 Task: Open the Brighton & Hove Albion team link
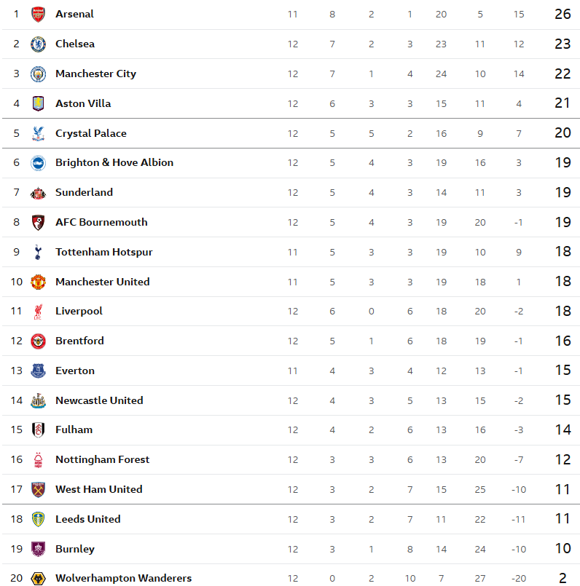tap(114, 162)
